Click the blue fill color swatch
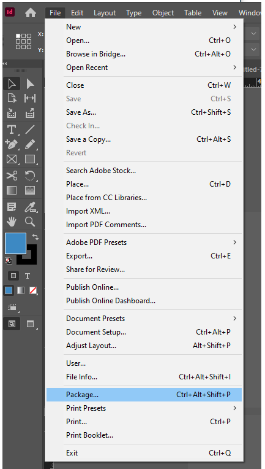The width and height of the screenshot is (265, 469). 15,243
